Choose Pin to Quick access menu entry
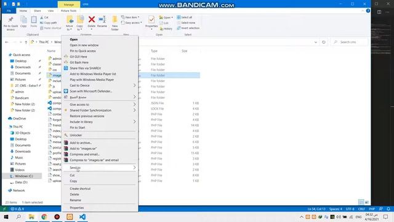394x222 pixels. click(100, 51)
